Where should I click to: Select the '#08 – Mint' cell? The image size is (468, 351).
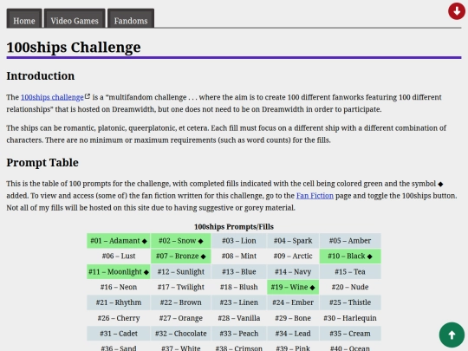point(239,256)
